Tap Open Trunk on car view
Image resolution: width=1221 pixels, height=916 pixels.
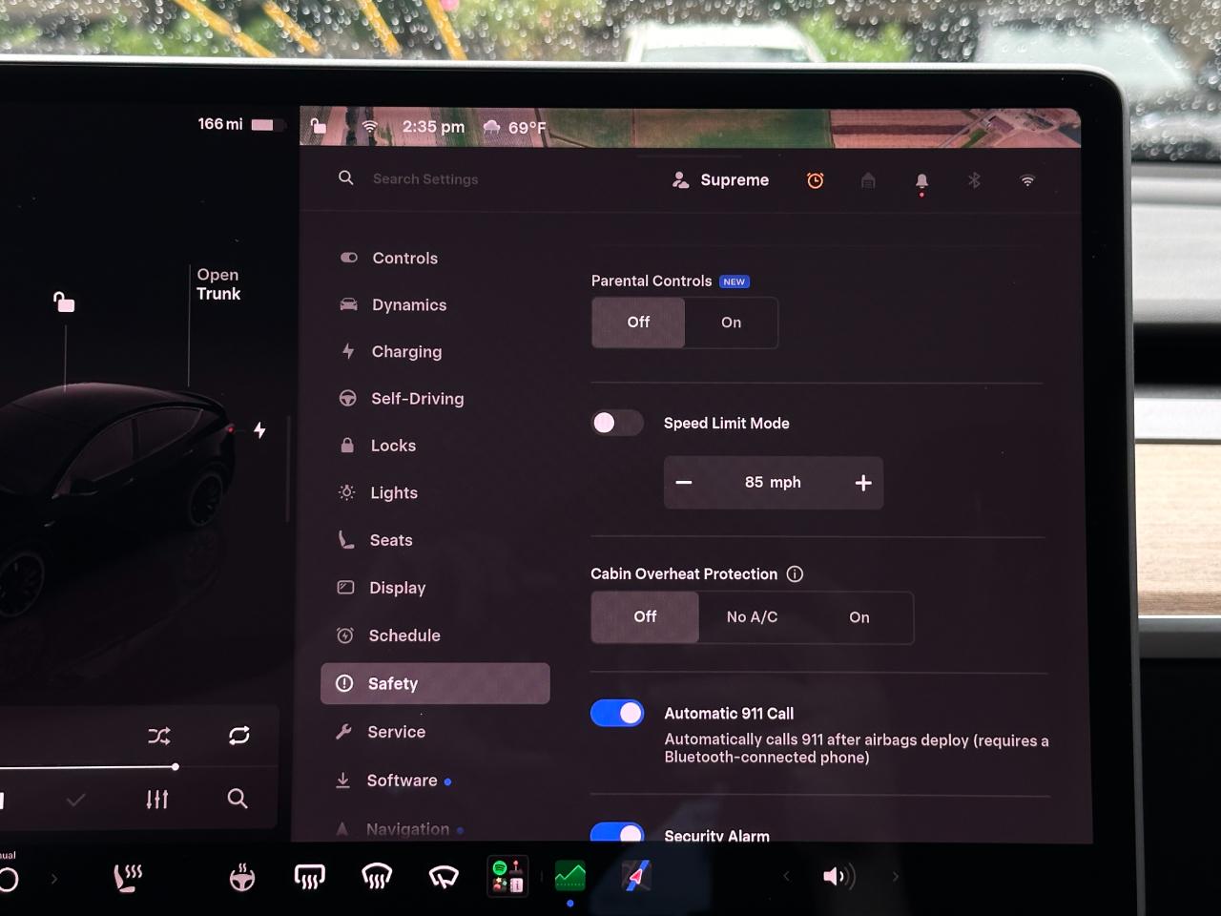click(218, 284)
